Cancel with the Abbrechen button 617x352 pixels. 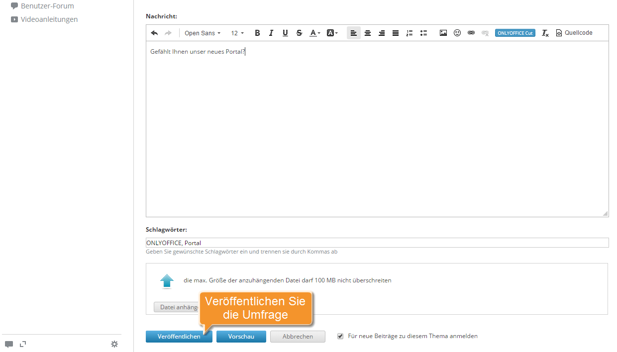pyautogui.click(x=298, y=337)
